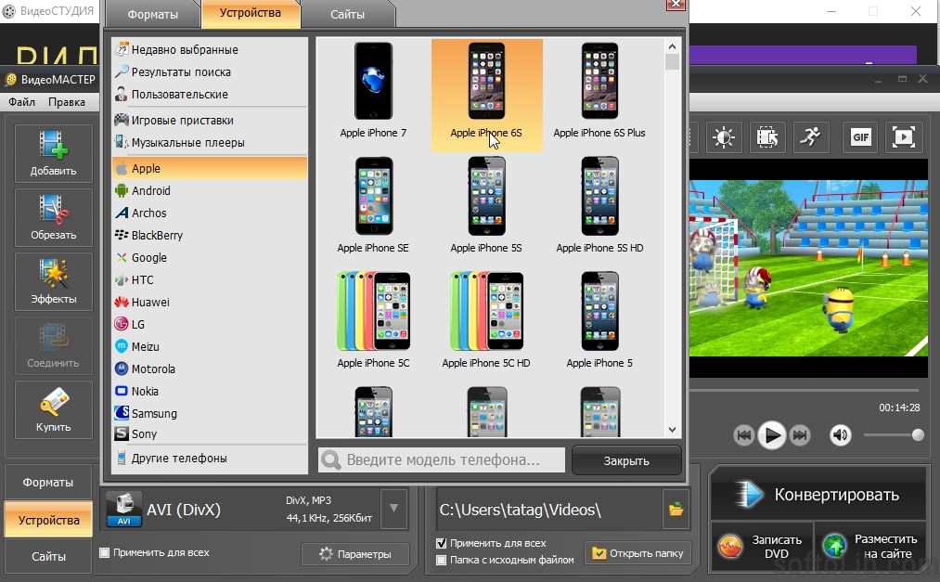The image size is (940, 582).
Task: Select Meizu in device list
Action: click(x=209, y=346)
